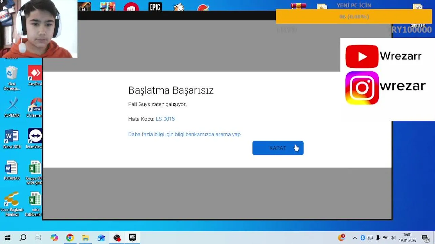Click the 'Fall Guys zaten çalışıyor.' message
The image size is (435, 244).
tap(158, 104)
